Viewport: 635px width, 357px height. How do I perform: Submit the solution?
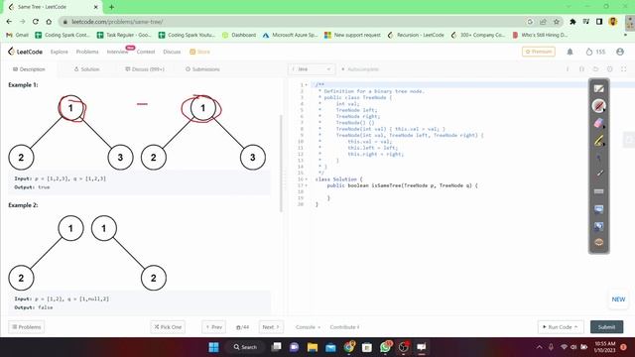606,327
